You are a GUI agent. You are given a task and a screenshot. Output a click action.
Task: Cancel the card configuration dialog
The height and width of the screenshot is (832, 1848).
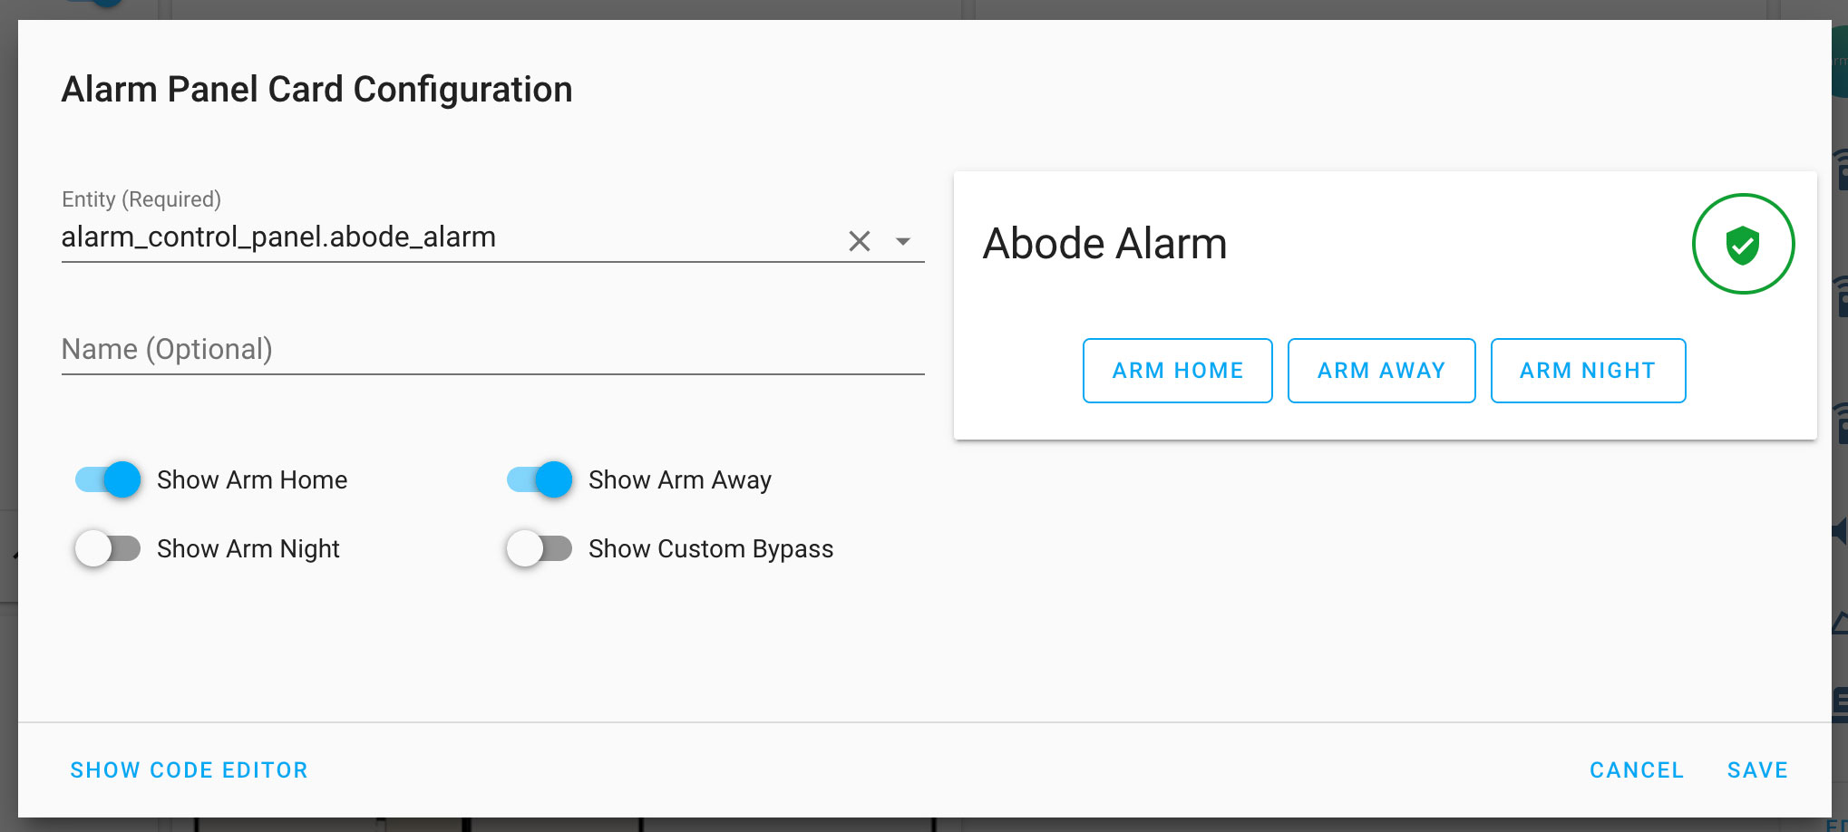(x=1636, y=769)
